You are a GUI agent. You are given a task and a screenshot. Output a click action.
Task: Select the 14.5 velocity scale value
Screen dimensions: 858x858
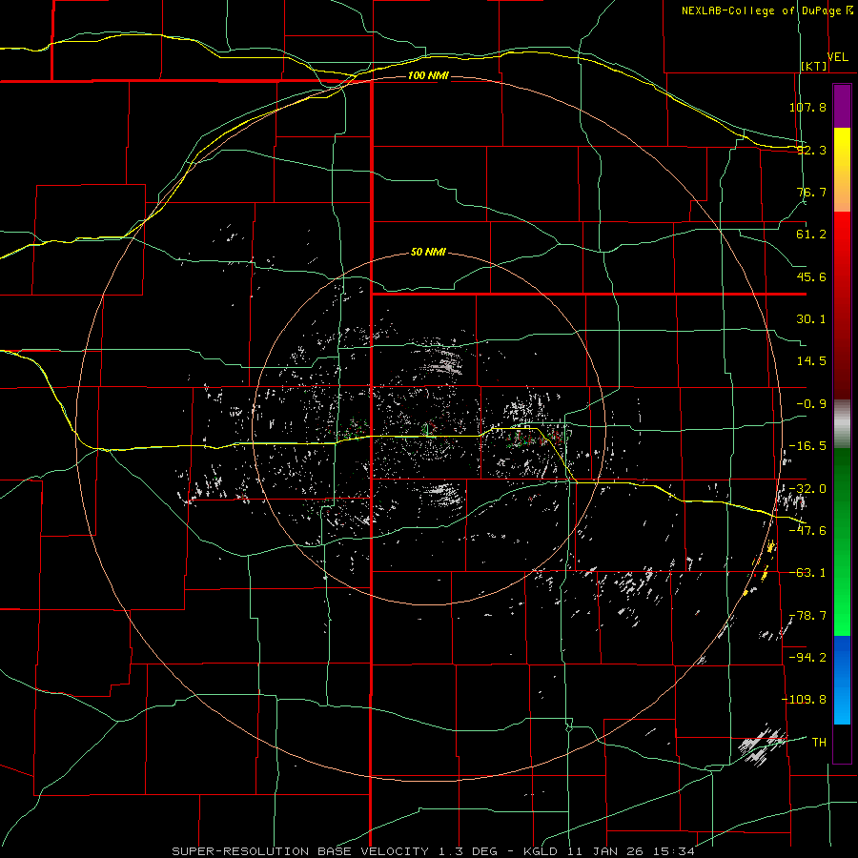[811, 361]
